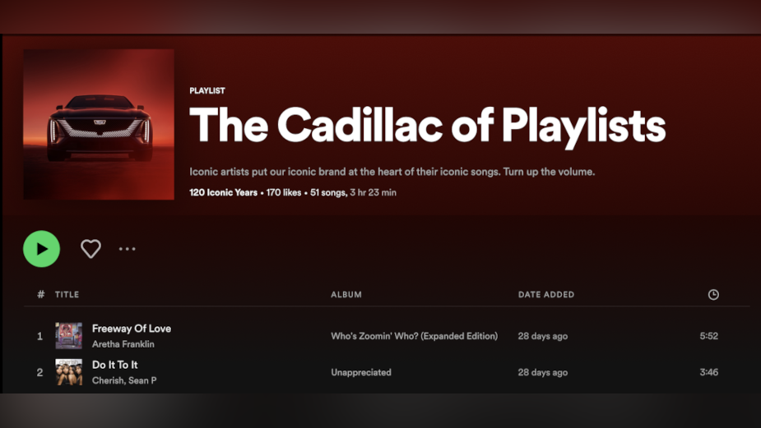Sort tracks by the Album column header
761x428 pixels.
[346, 295]
